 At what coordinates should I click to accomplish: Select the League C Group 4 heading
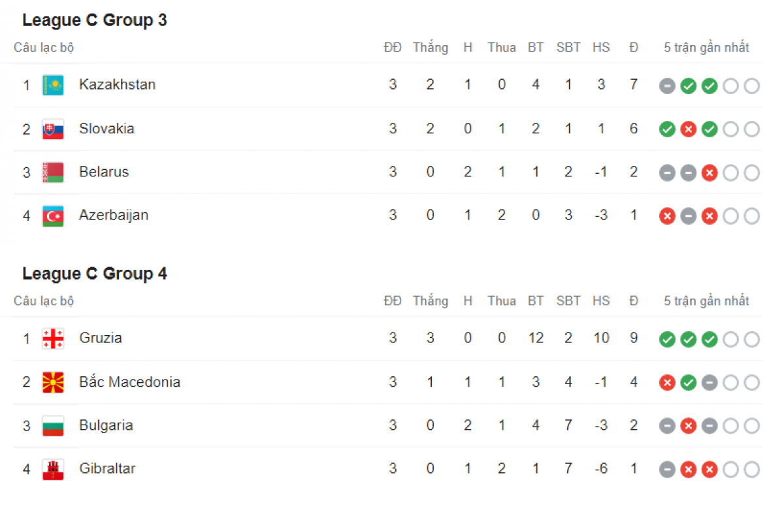[95, 274]
